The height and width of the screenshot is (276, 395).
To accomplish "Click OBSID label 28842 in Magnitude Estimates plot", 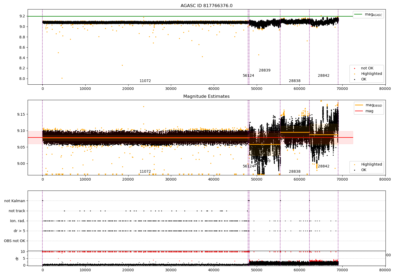I will (324, 166).
